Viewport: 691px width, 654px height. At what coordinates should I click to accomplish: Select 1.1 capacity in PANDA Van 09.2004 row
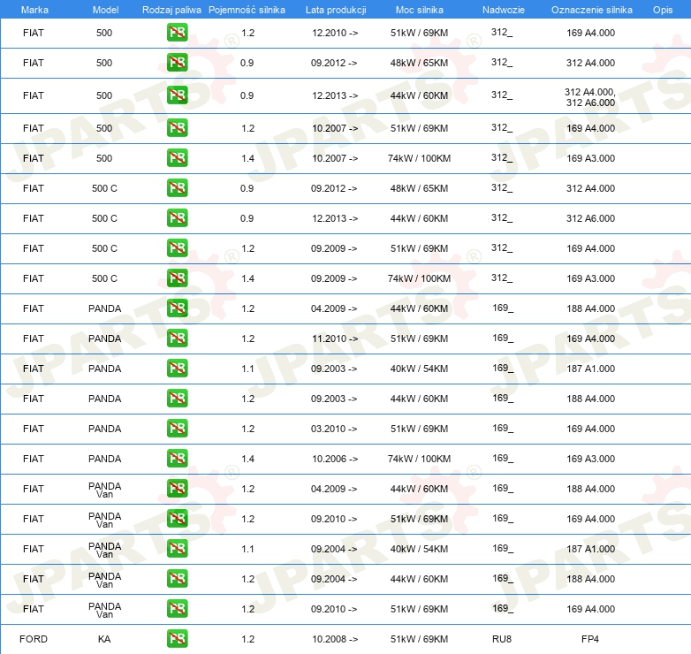(x=247, y=549)
